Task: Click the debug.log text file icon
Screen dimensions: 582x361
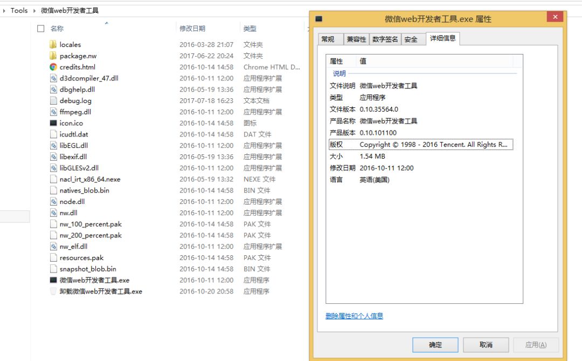Action: click(x=53, y=100)
